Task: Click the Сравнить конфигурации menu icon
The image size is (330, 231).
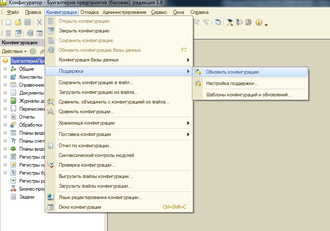Action: click(x=51, y=112)
